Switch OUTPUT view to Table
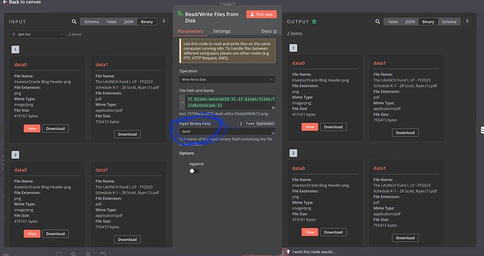This screenshot has width=484, height=256. coord(393,22)
